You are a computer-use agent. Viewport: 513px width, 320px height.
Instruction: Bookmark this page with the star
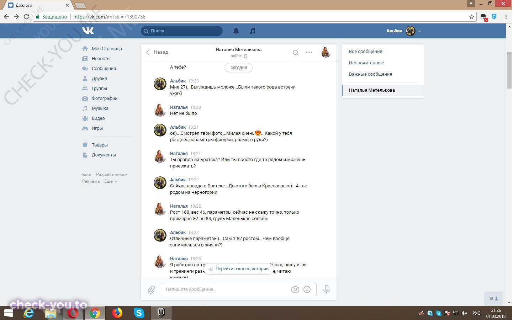click(472, 17)
